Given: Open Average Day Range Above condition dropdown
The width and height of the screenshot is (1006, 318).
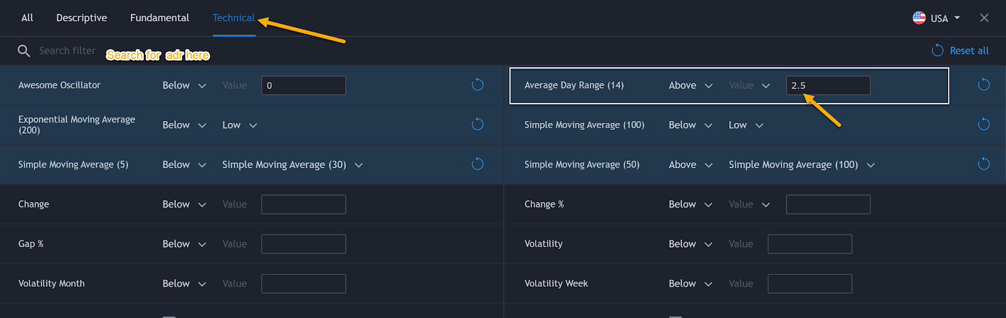Looking at the screenshot, I should pos(690,85).
